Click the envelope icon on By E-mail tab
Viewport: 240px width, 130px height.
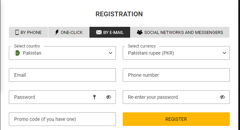99,32
